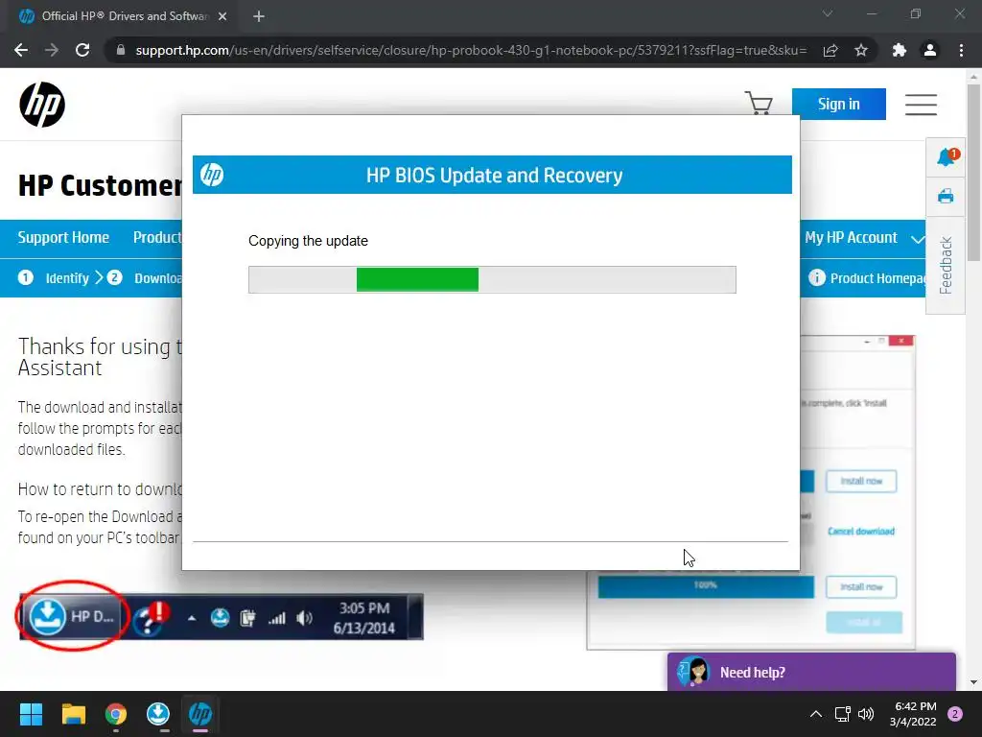Image resolution: width=982 pixels, height=737 pixels.
Task: Open the Product Homepage info link
Action: tap(867, 277)
